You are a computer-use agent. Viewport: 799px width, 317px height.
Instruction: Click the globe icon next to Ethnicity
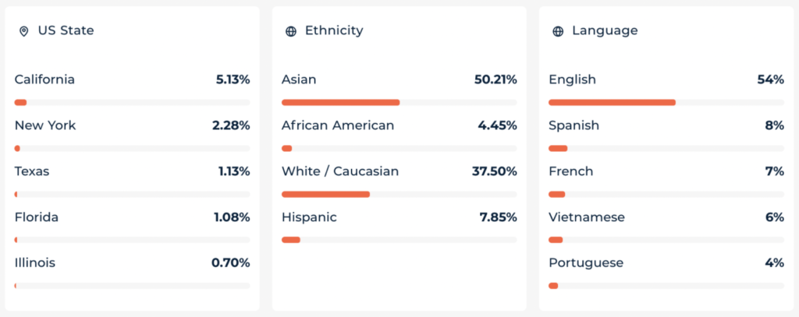click(x=291, y=32)
